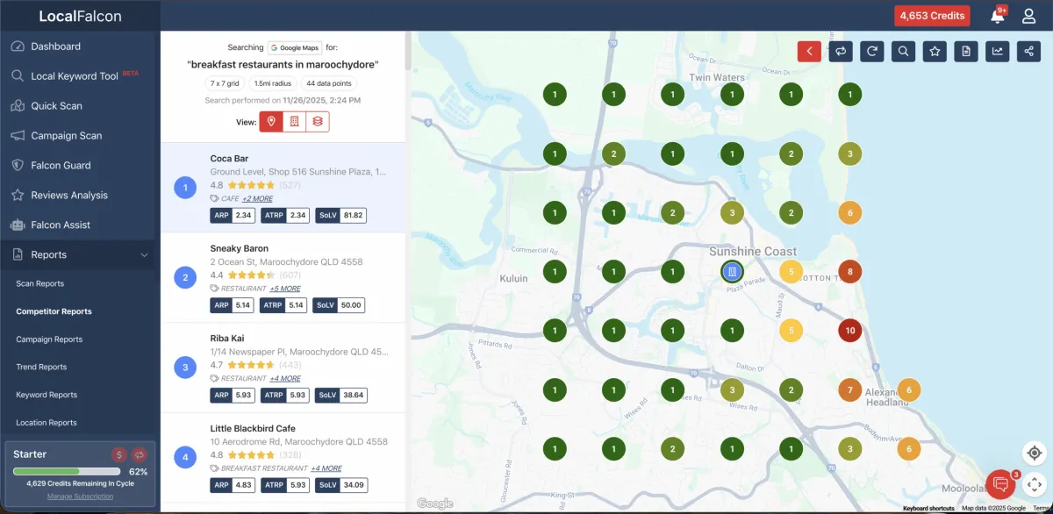Open the share icon in map toolbar
This screenshot has height=514, width=1053.
pyautogui.click(x=1028, y=51)
